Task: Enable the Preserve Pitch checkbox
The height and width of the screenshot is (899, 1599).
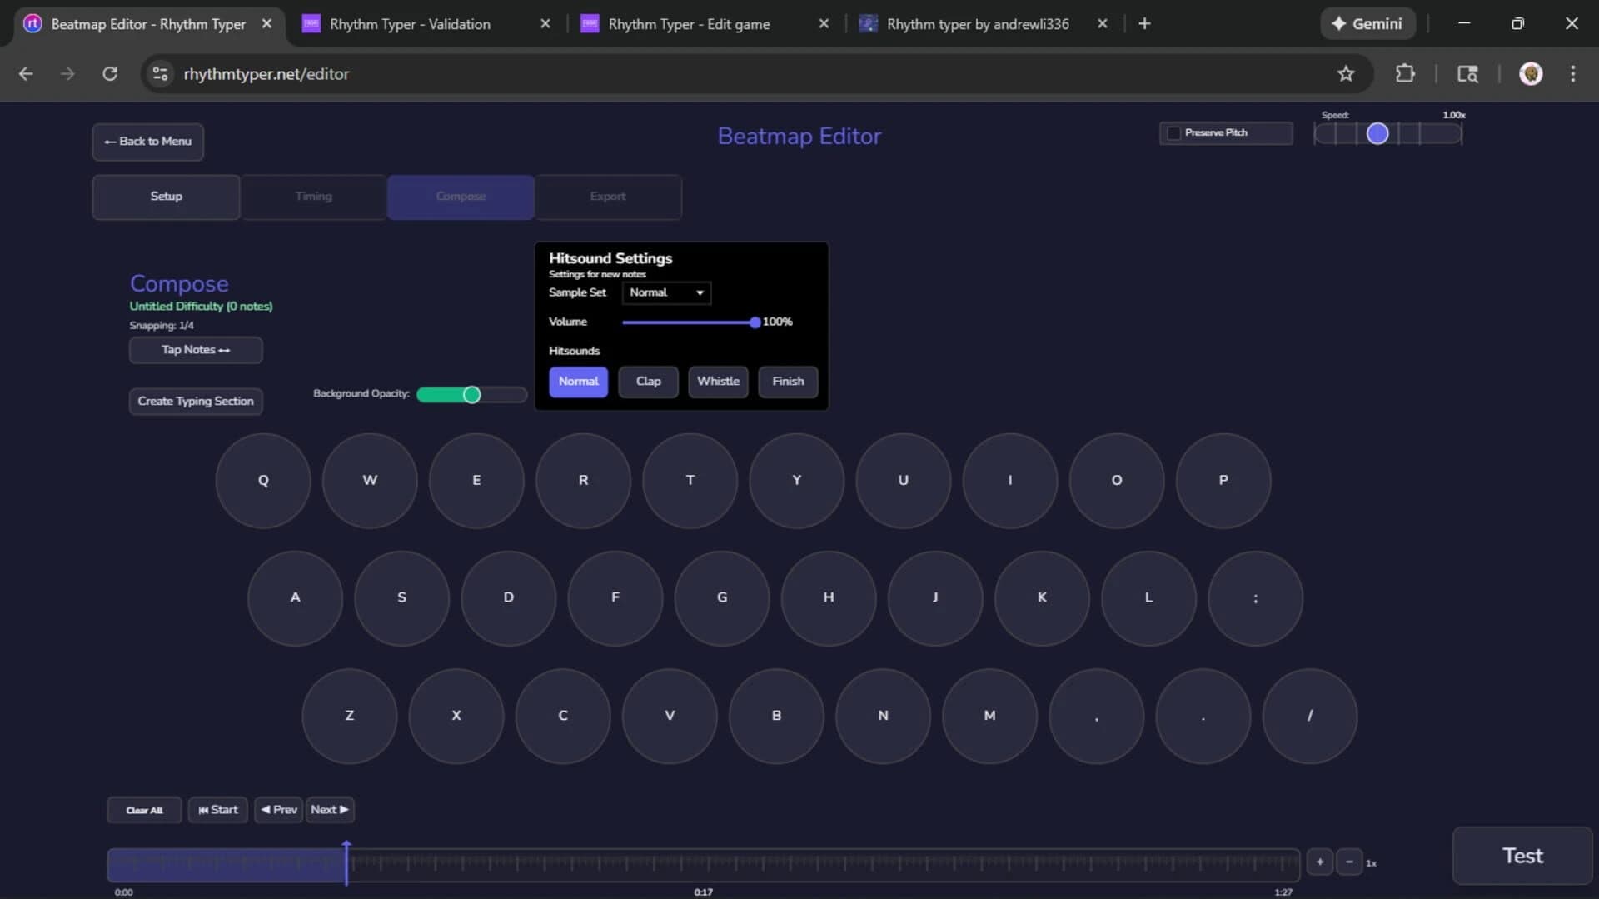Action: 1173,132
